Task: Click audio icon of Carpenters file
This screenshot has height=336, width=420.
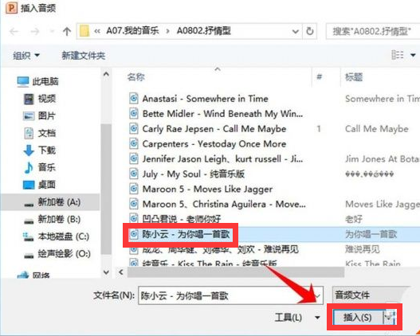Action: tap(134, 143)
